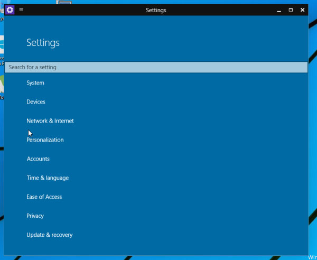Open Update & recovery settings
This screenshot has width=317, height=260.
click(x=50, y=235)
